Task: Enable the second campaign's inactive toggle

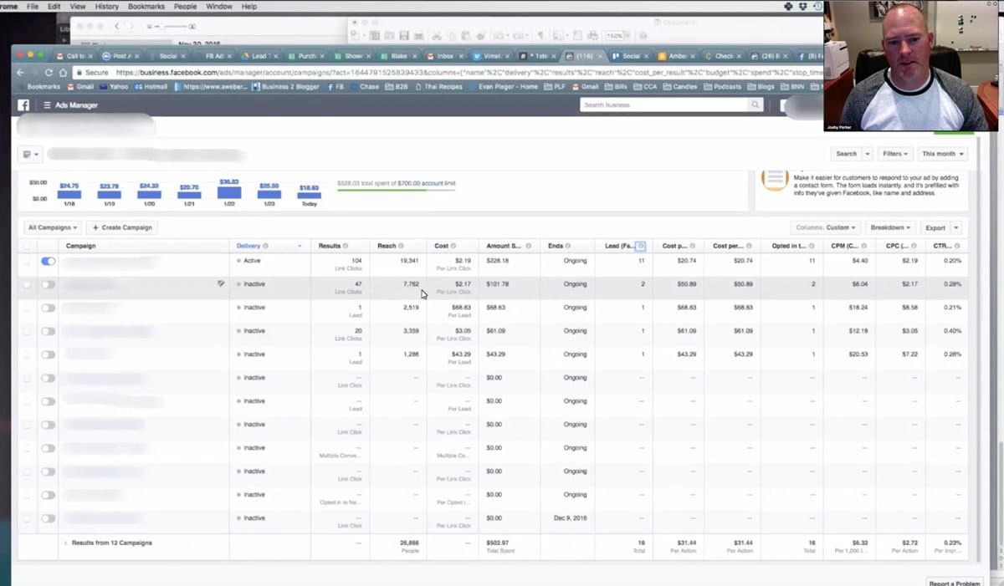Action: [49, 284]
